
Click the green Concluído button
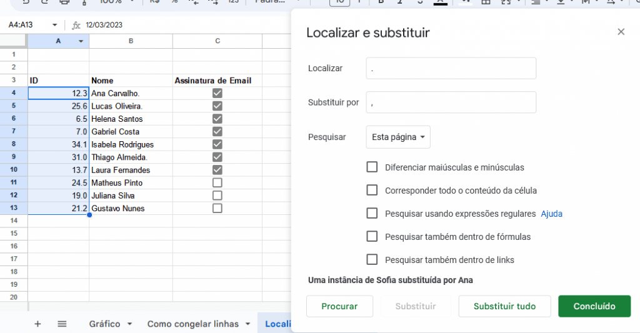click(594, 306)
